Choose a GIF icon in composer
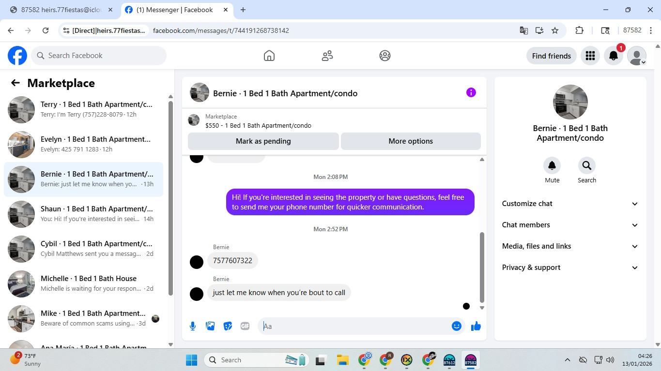The image size is (661, 371). [245, 326]
